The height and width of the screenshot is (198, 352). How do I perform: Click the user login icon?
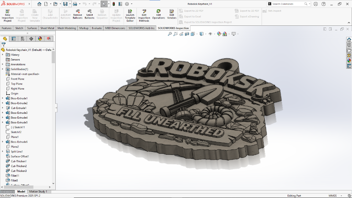316,4
